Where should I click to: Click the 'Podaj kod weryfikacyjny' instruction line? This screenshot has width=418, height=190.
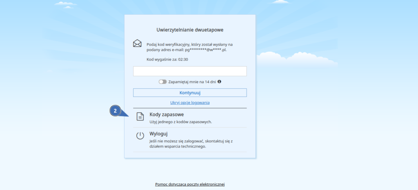click(189, 44)
